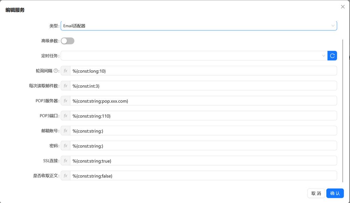Close the 编辑服务 dialog with X
This screenshot has height=203, width=350.
pos(343,7)
